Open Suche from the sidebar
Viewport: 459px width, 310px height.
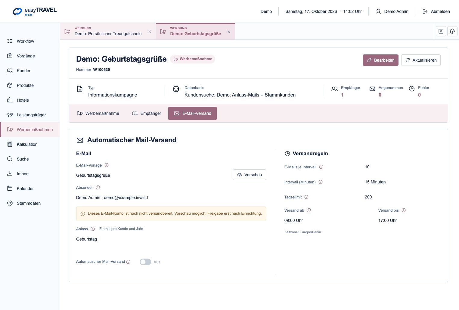(30, 159)
